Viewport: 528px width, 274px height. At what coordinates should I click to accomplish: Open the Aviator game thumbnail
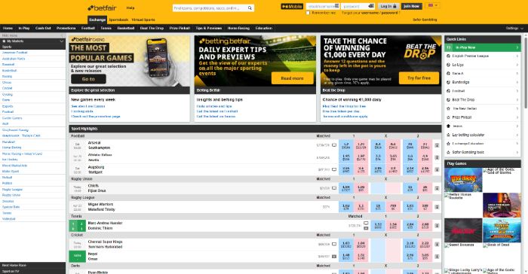(x=463, y=230)
